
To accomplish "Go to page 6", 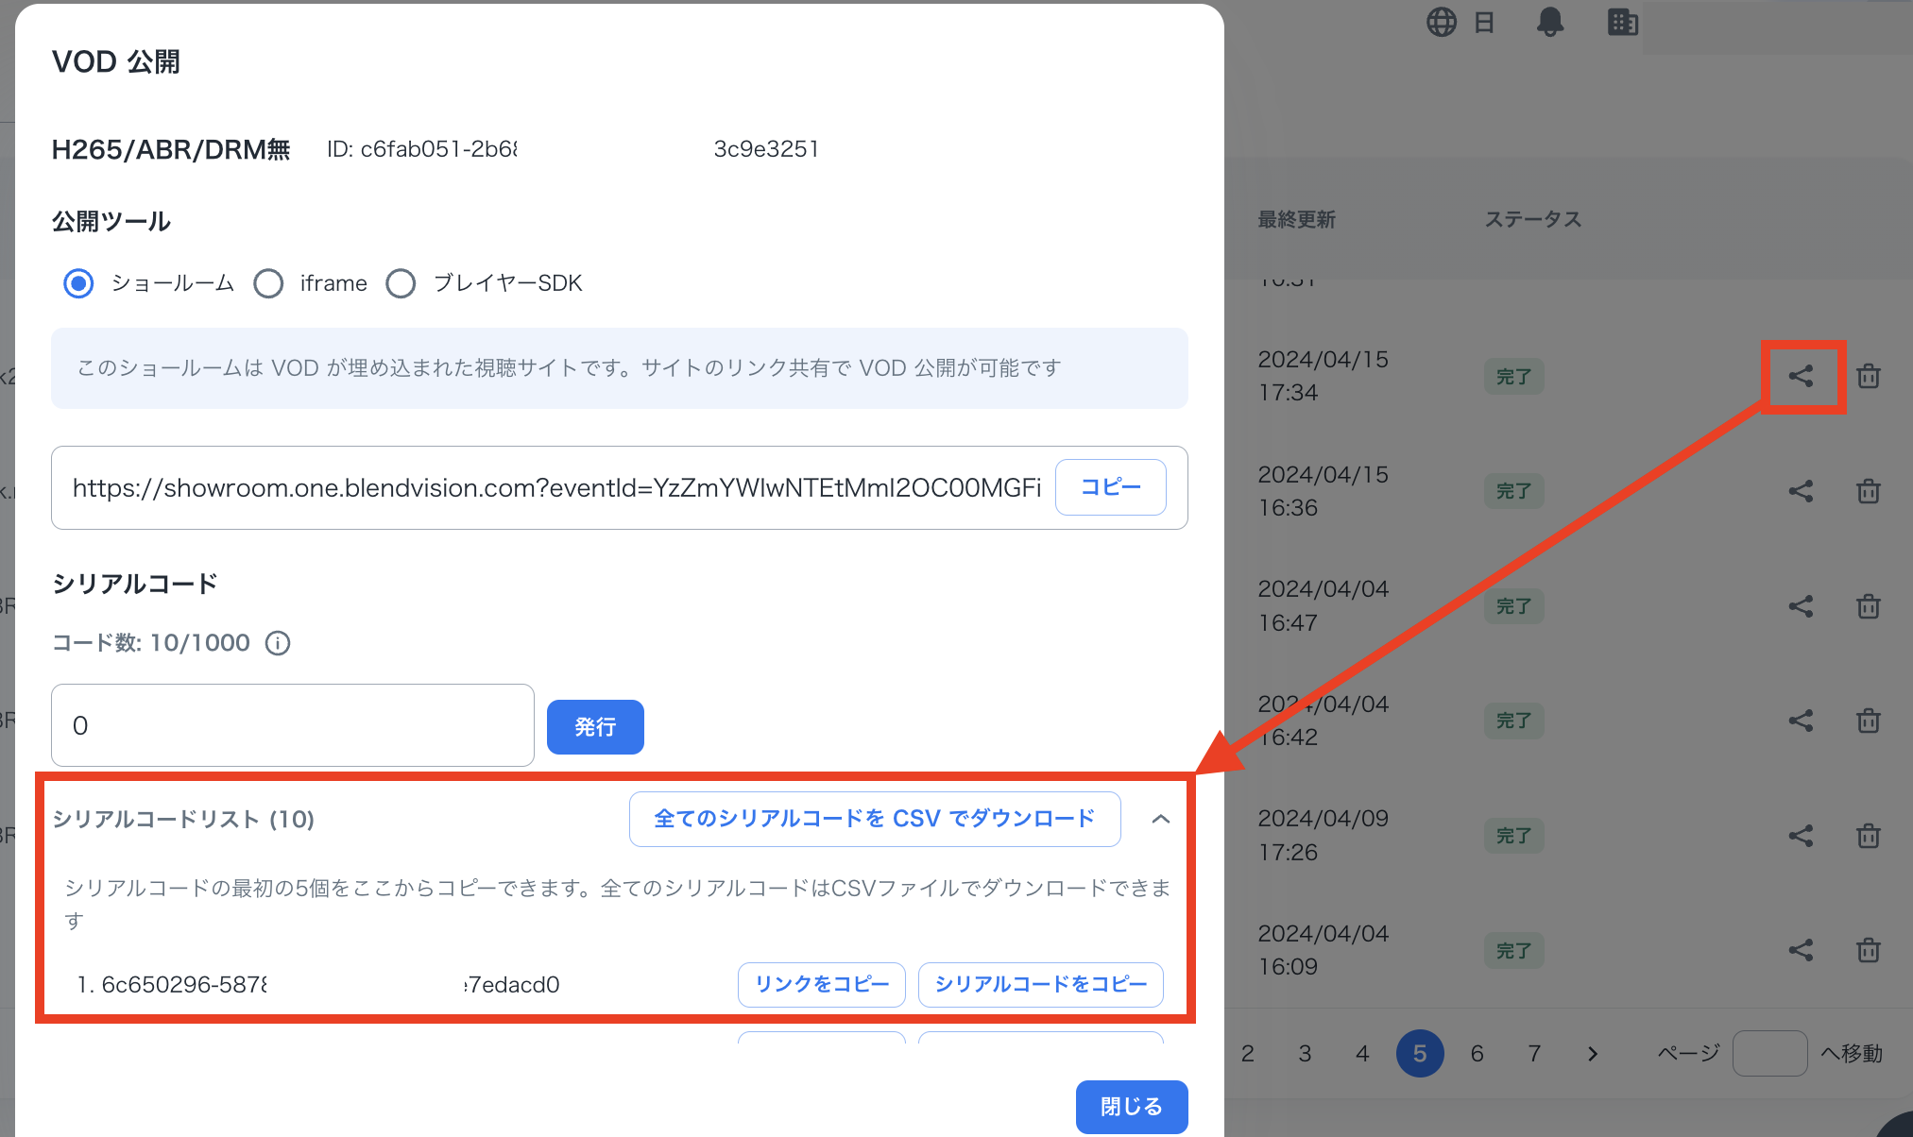I will 1477,1053.
